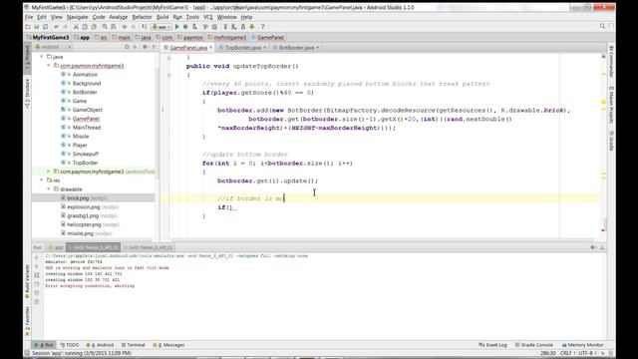The image size is (638, 359).
Task: Open the Gradle Console tool window
Action: [534, 345]
